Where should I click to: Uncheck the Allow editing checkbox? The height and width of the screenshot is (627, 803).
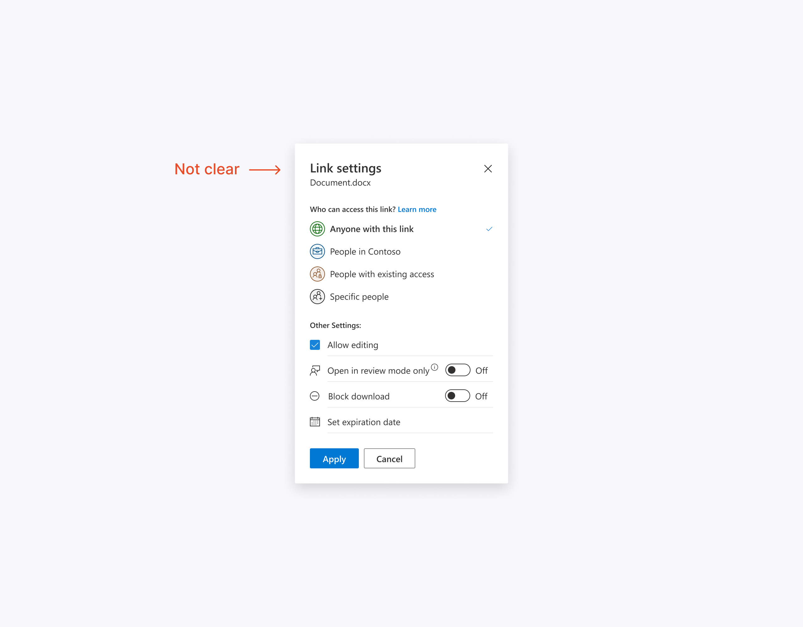click(315, 345)
